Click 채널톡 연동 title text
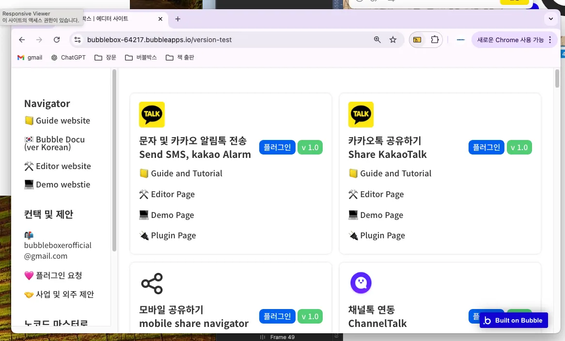Viewport: 565px width, 341px height. point(372,310)
